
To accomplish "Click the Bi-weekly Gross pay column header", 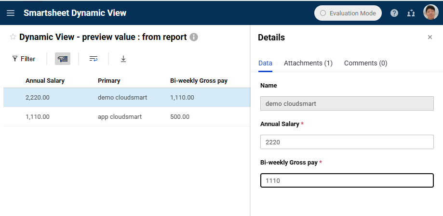I will [199, 81].
